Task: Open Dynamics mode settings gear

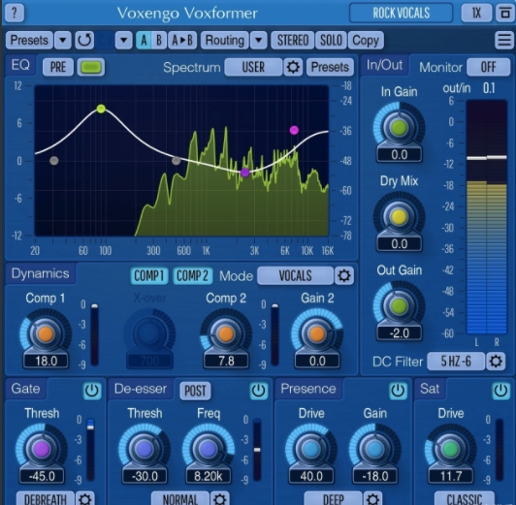Action: coord(344,275)
